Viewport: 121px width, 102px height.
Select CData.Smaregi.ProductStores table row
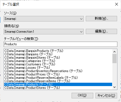(58, 88)
